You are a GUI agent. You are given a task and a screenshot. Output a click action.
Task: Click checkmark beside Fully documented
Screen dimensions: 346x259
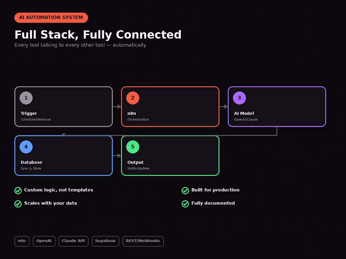[185, 204]
